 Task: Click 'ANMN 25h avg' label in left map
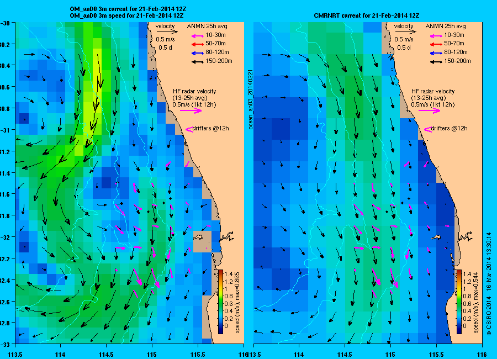click(207, 26)
